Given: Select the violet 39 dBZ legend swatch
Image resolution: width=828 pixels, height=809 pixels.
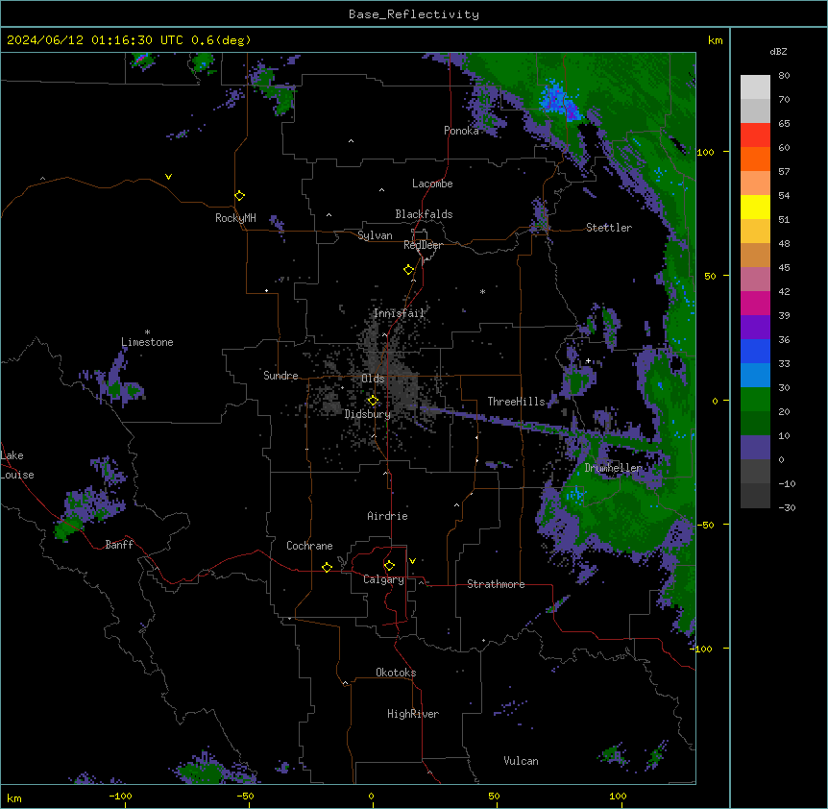Looking at the screenshot, I should [x=755, y=328].
